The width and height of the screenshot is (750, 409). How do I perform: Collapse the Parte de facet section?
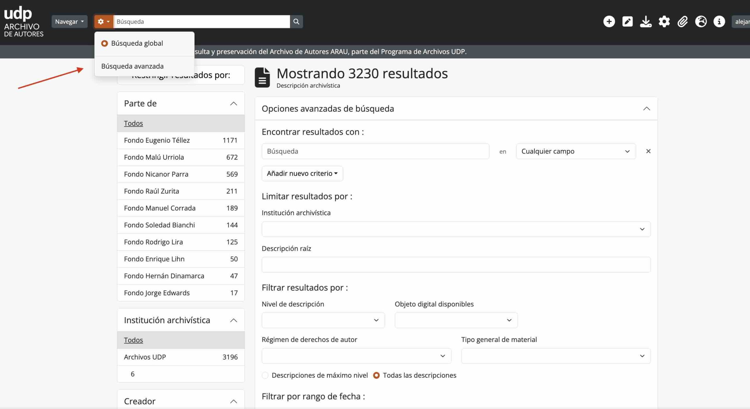click(x=233, y=103)
